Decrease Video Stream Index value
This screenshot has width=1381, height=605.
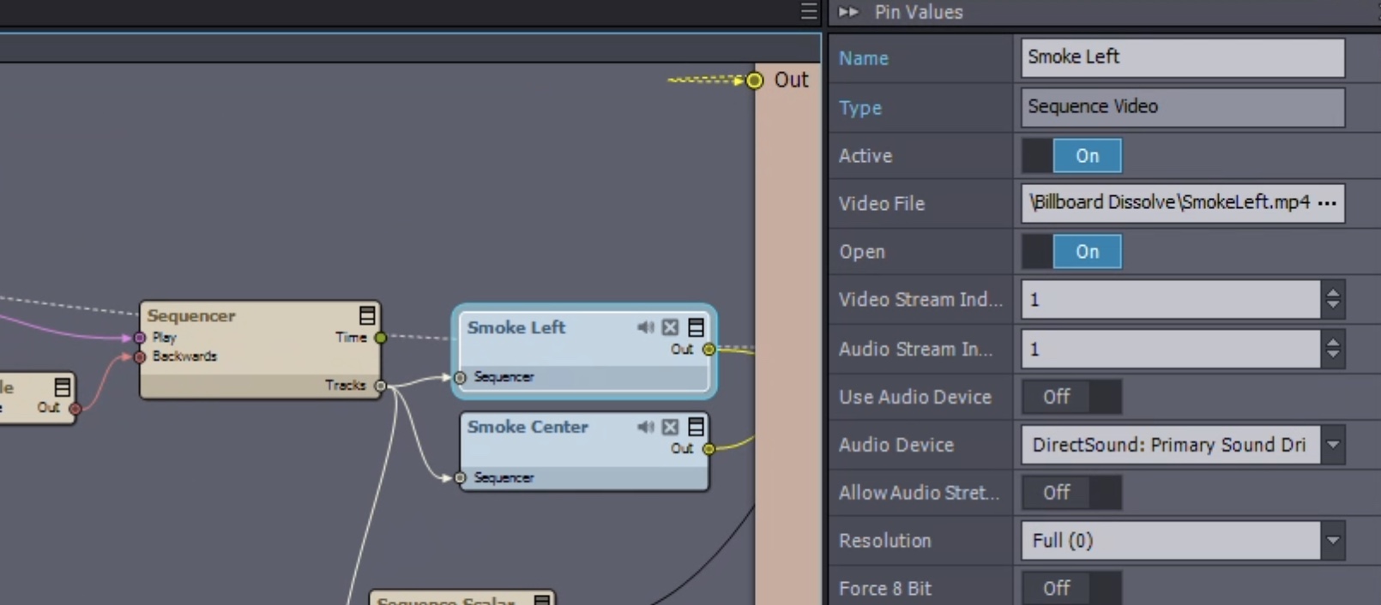1333,308
